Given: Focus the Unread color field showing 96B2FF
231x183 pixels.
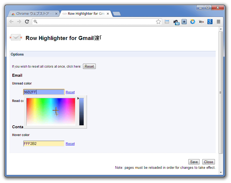Looking at the screenshot, I should point(44,92).
